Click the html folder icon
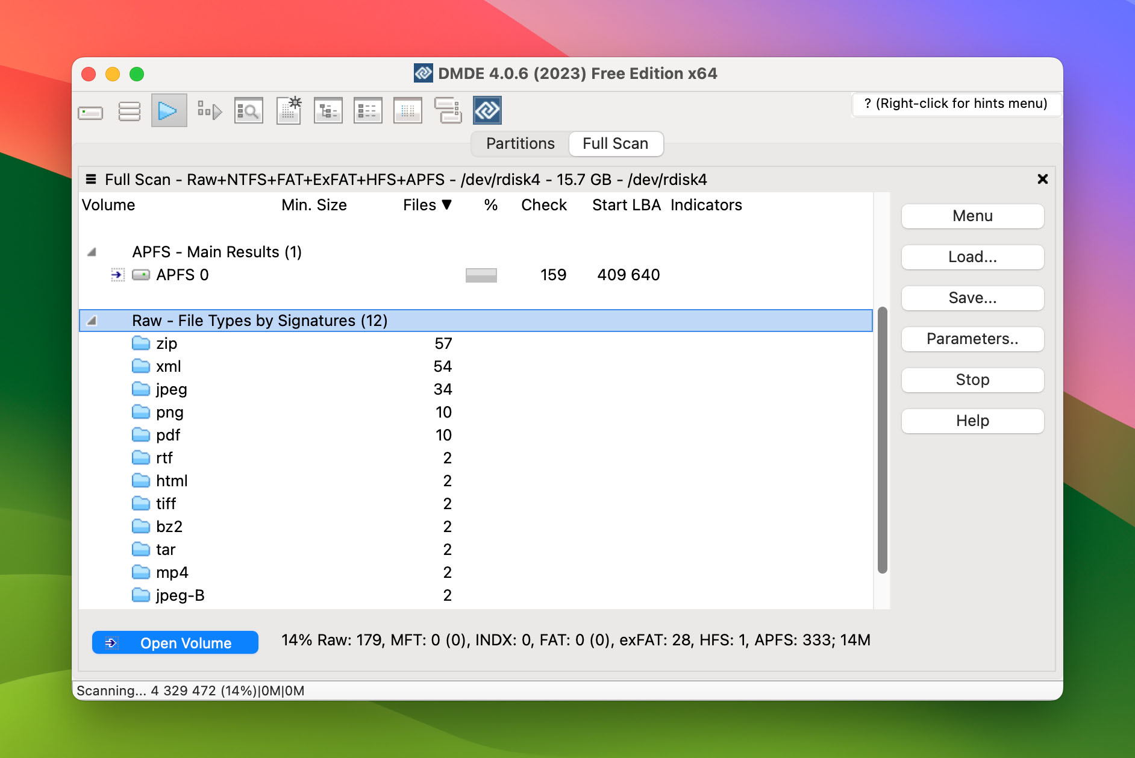 point(141,481)
